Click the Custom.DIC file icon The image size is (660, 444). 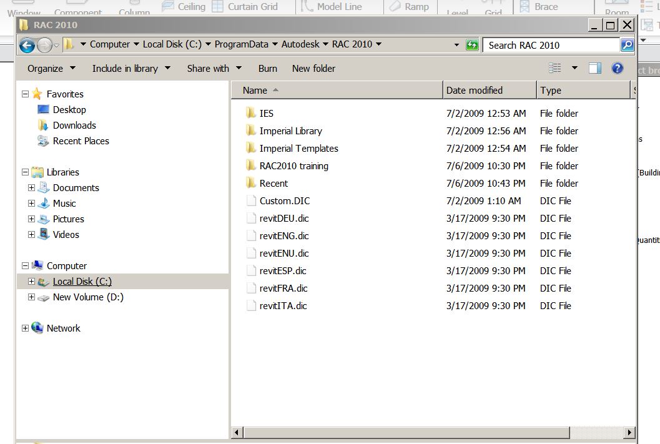pyautogui.click(x=251, y=200)
